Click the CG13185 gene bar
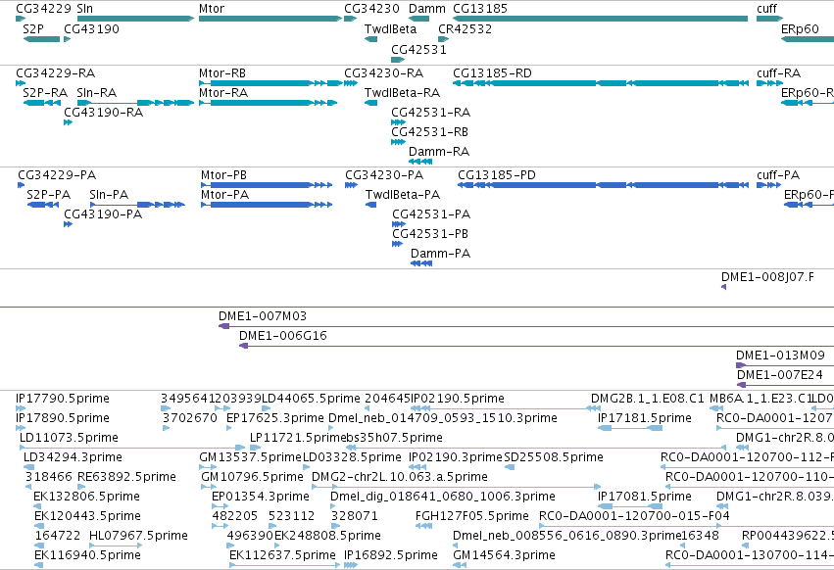 tap(600, 19)
